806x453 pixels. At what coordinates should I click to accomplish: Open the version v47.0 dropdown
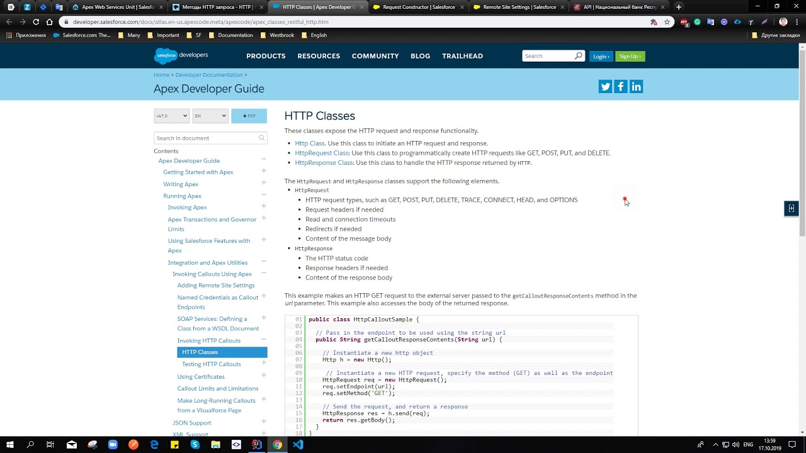click(x=171, y=116)
